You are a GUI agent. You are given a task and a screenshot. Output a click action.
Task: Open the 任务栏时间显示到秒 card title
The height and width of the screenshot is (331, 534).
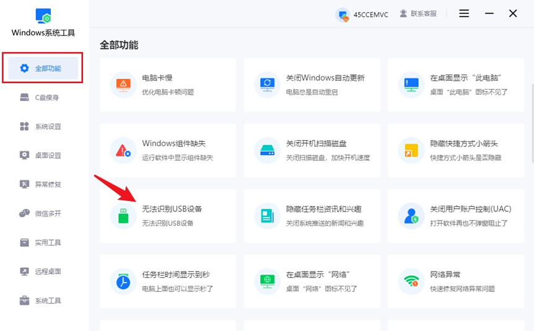[176, 275]
